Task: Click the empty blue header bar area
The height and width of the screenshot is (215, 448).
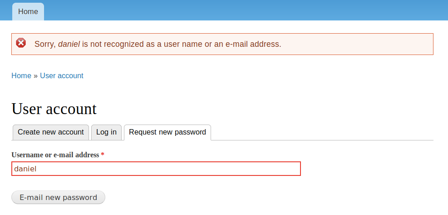Action: click(x=245, y=10)
